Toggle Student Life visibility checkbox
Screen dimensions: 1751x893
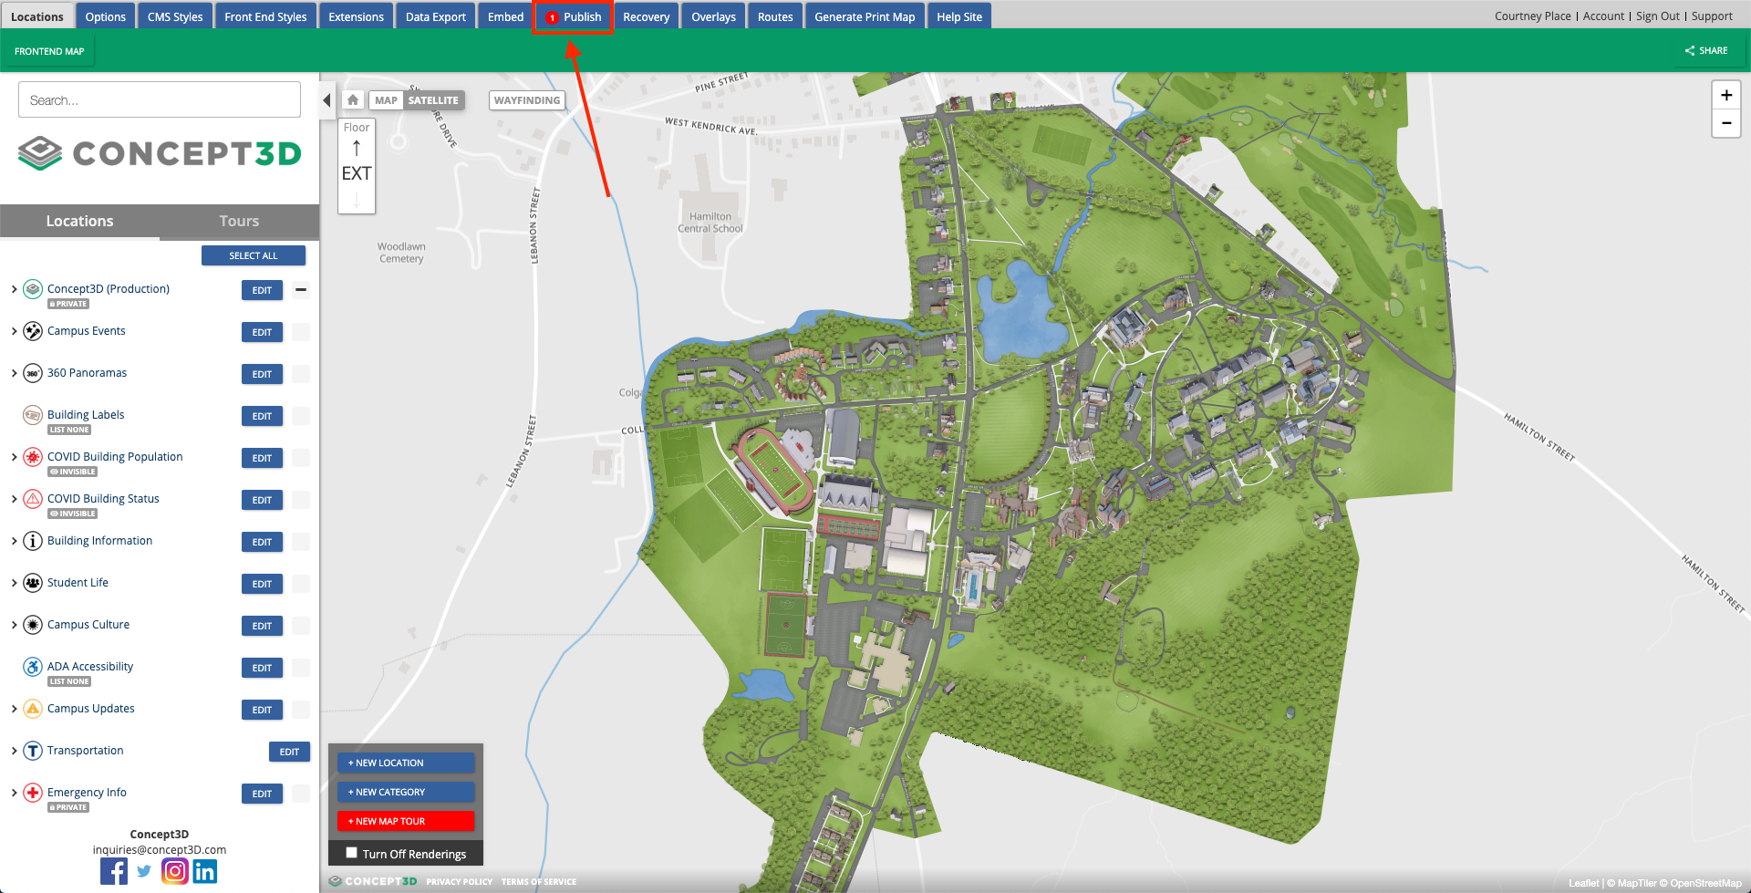pyautogui.click(x=301, y=584)
